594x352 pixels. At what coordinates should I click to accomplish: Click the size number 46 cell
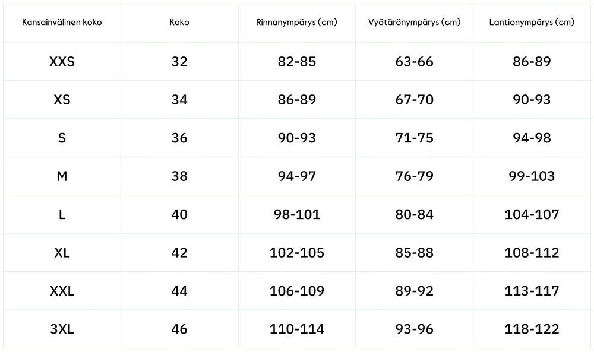[179, 329]
